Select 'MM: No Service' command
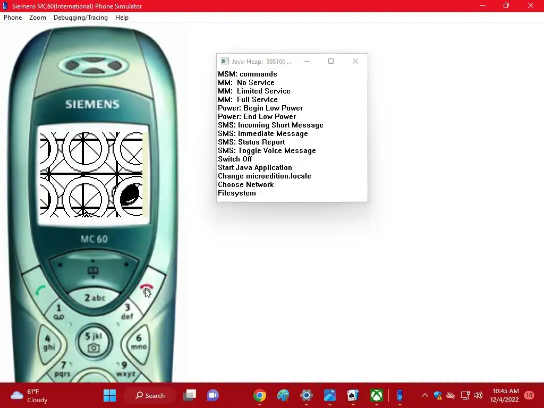This screenshot has width=544, height=408. click(246, 82)
